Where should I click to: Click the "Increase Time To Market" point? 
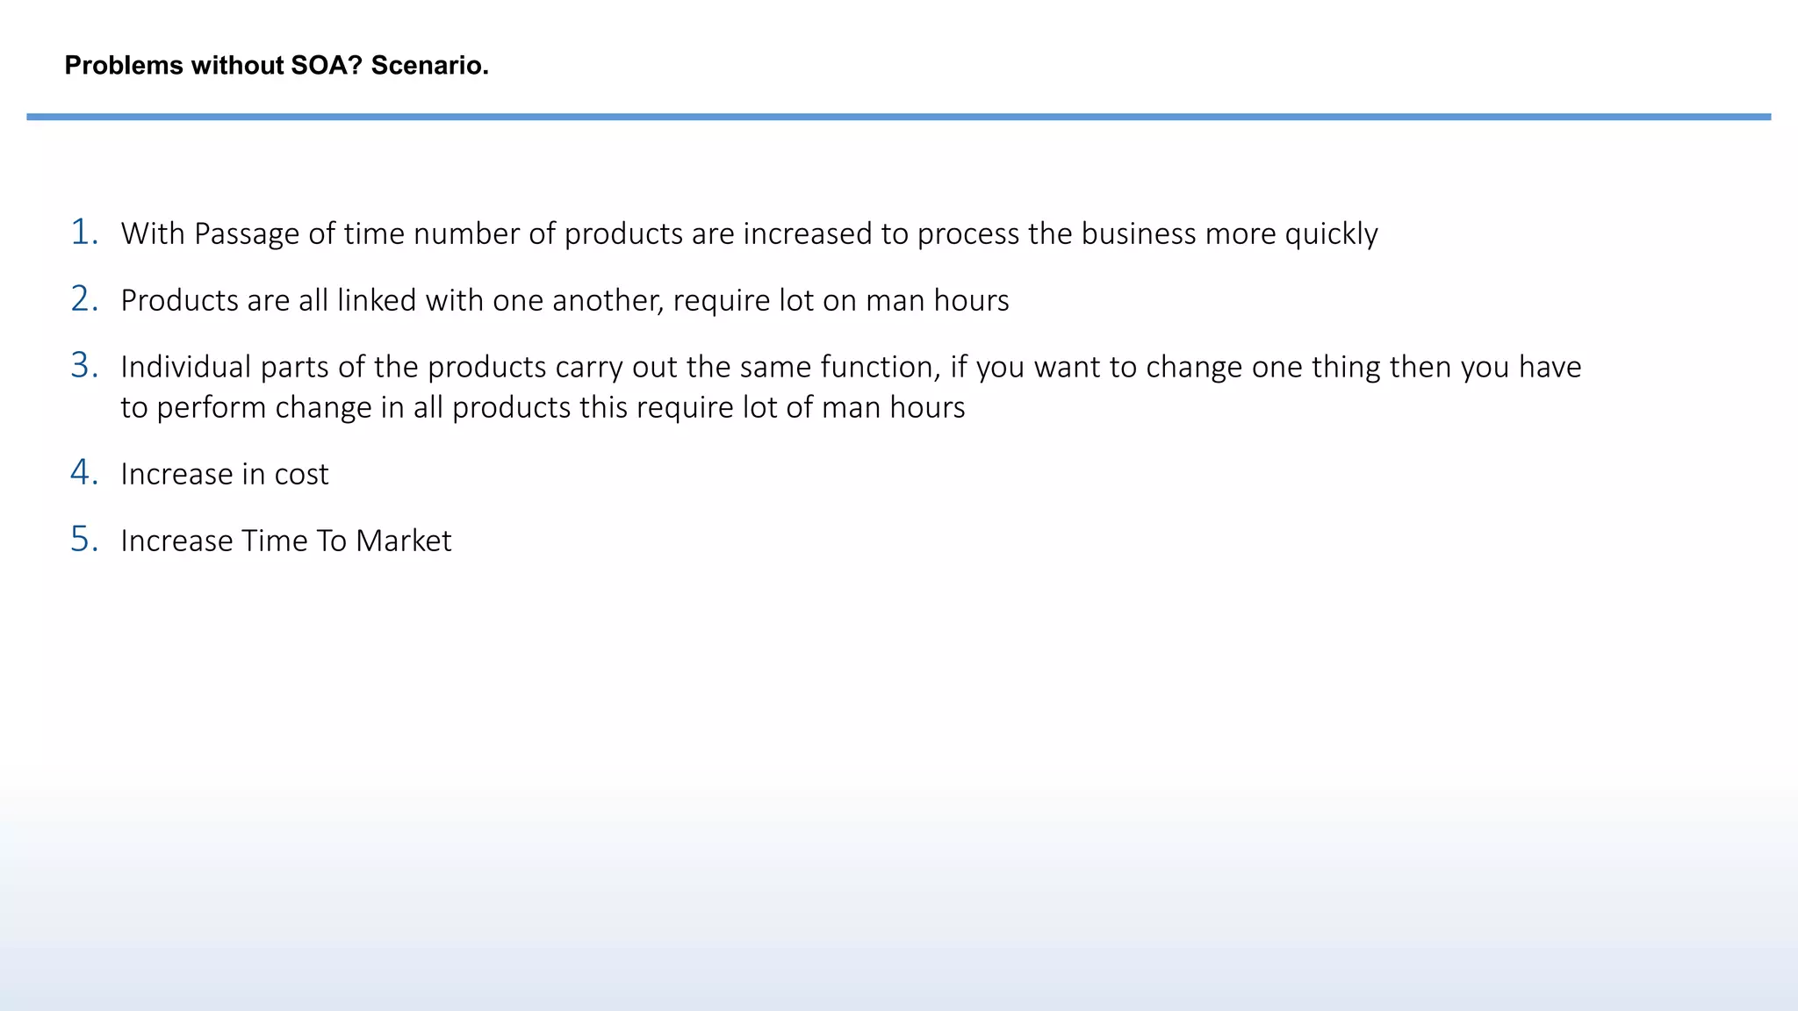(286, 541)
